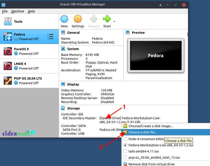Close the VirtualBox Manager window

tap(184, 5)
